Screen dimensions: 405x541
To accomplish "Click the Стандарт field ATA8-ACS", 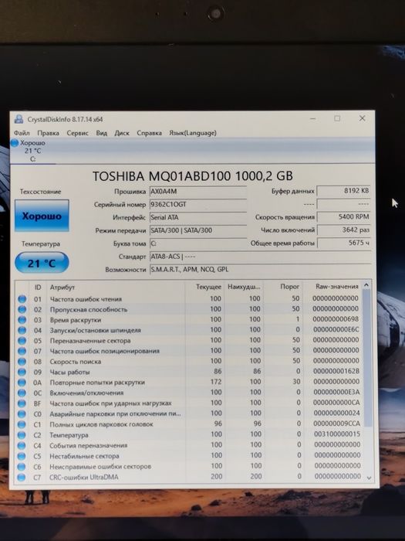I will click(x=260, y=257).
